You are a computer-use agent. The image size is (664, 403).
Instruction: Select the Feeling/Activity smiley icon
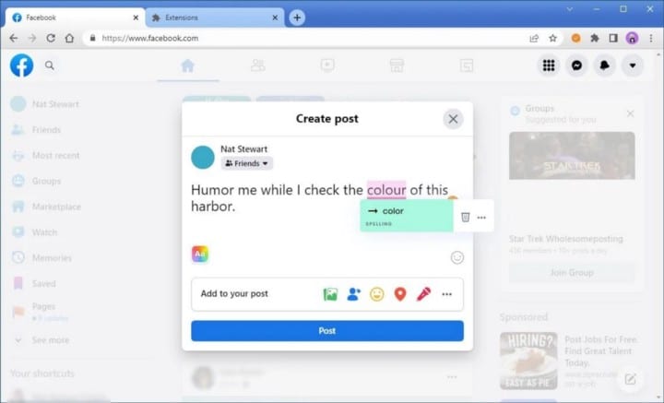377,294
